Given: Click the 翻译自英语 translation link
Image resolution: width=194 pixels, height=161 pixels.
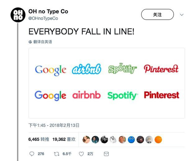Looking at the screenshot, I should [42, 42].
